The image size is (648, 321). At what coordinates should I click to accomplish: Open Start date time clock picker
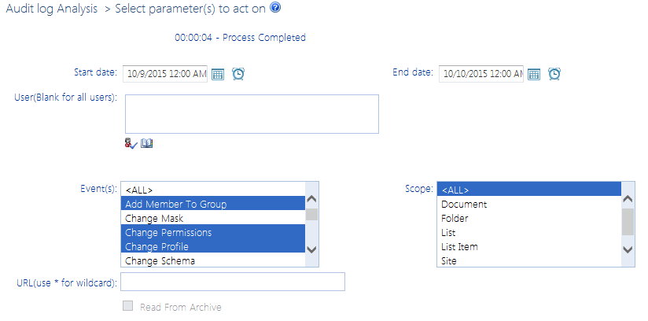click(x=238, y=74)
